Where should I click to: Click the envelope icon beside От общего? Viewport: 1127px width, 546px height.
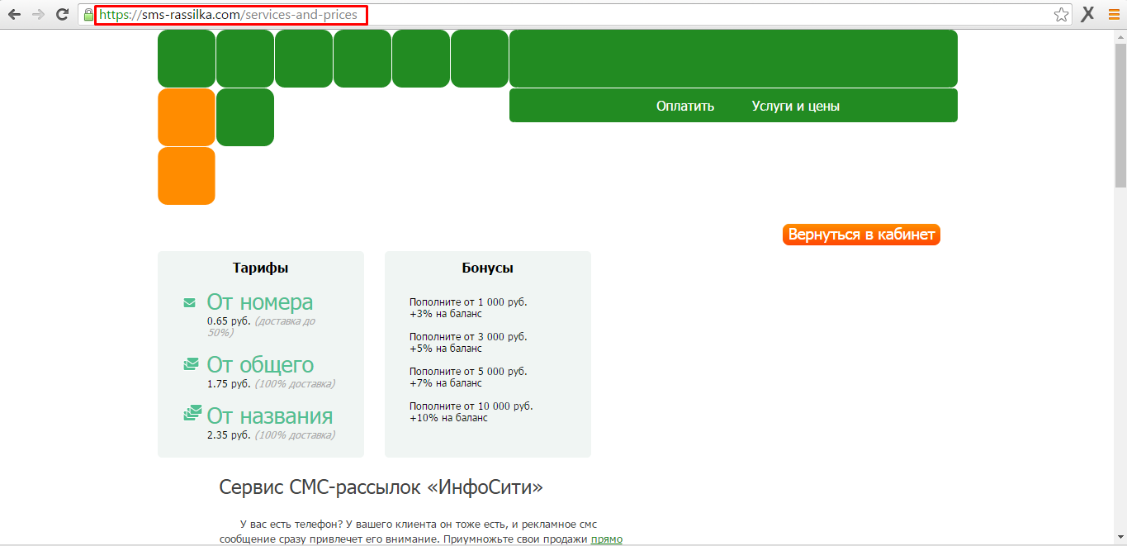(191, 363)
